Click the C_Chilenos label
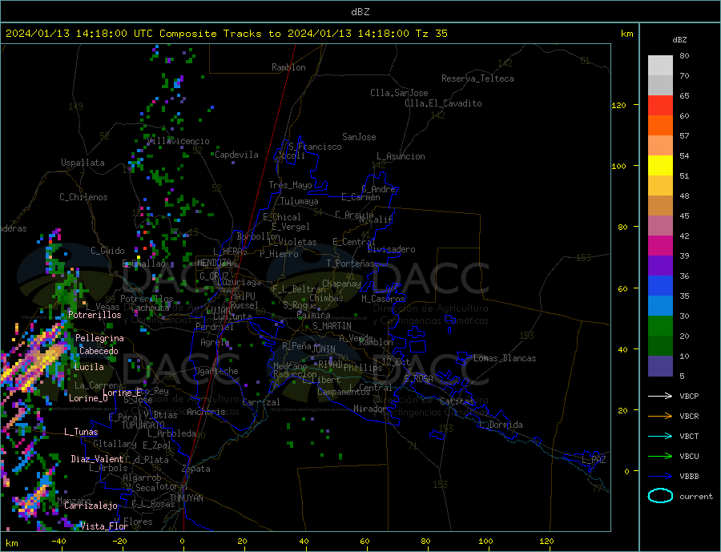This screenshot has width=721, height=552. (83, 197)
